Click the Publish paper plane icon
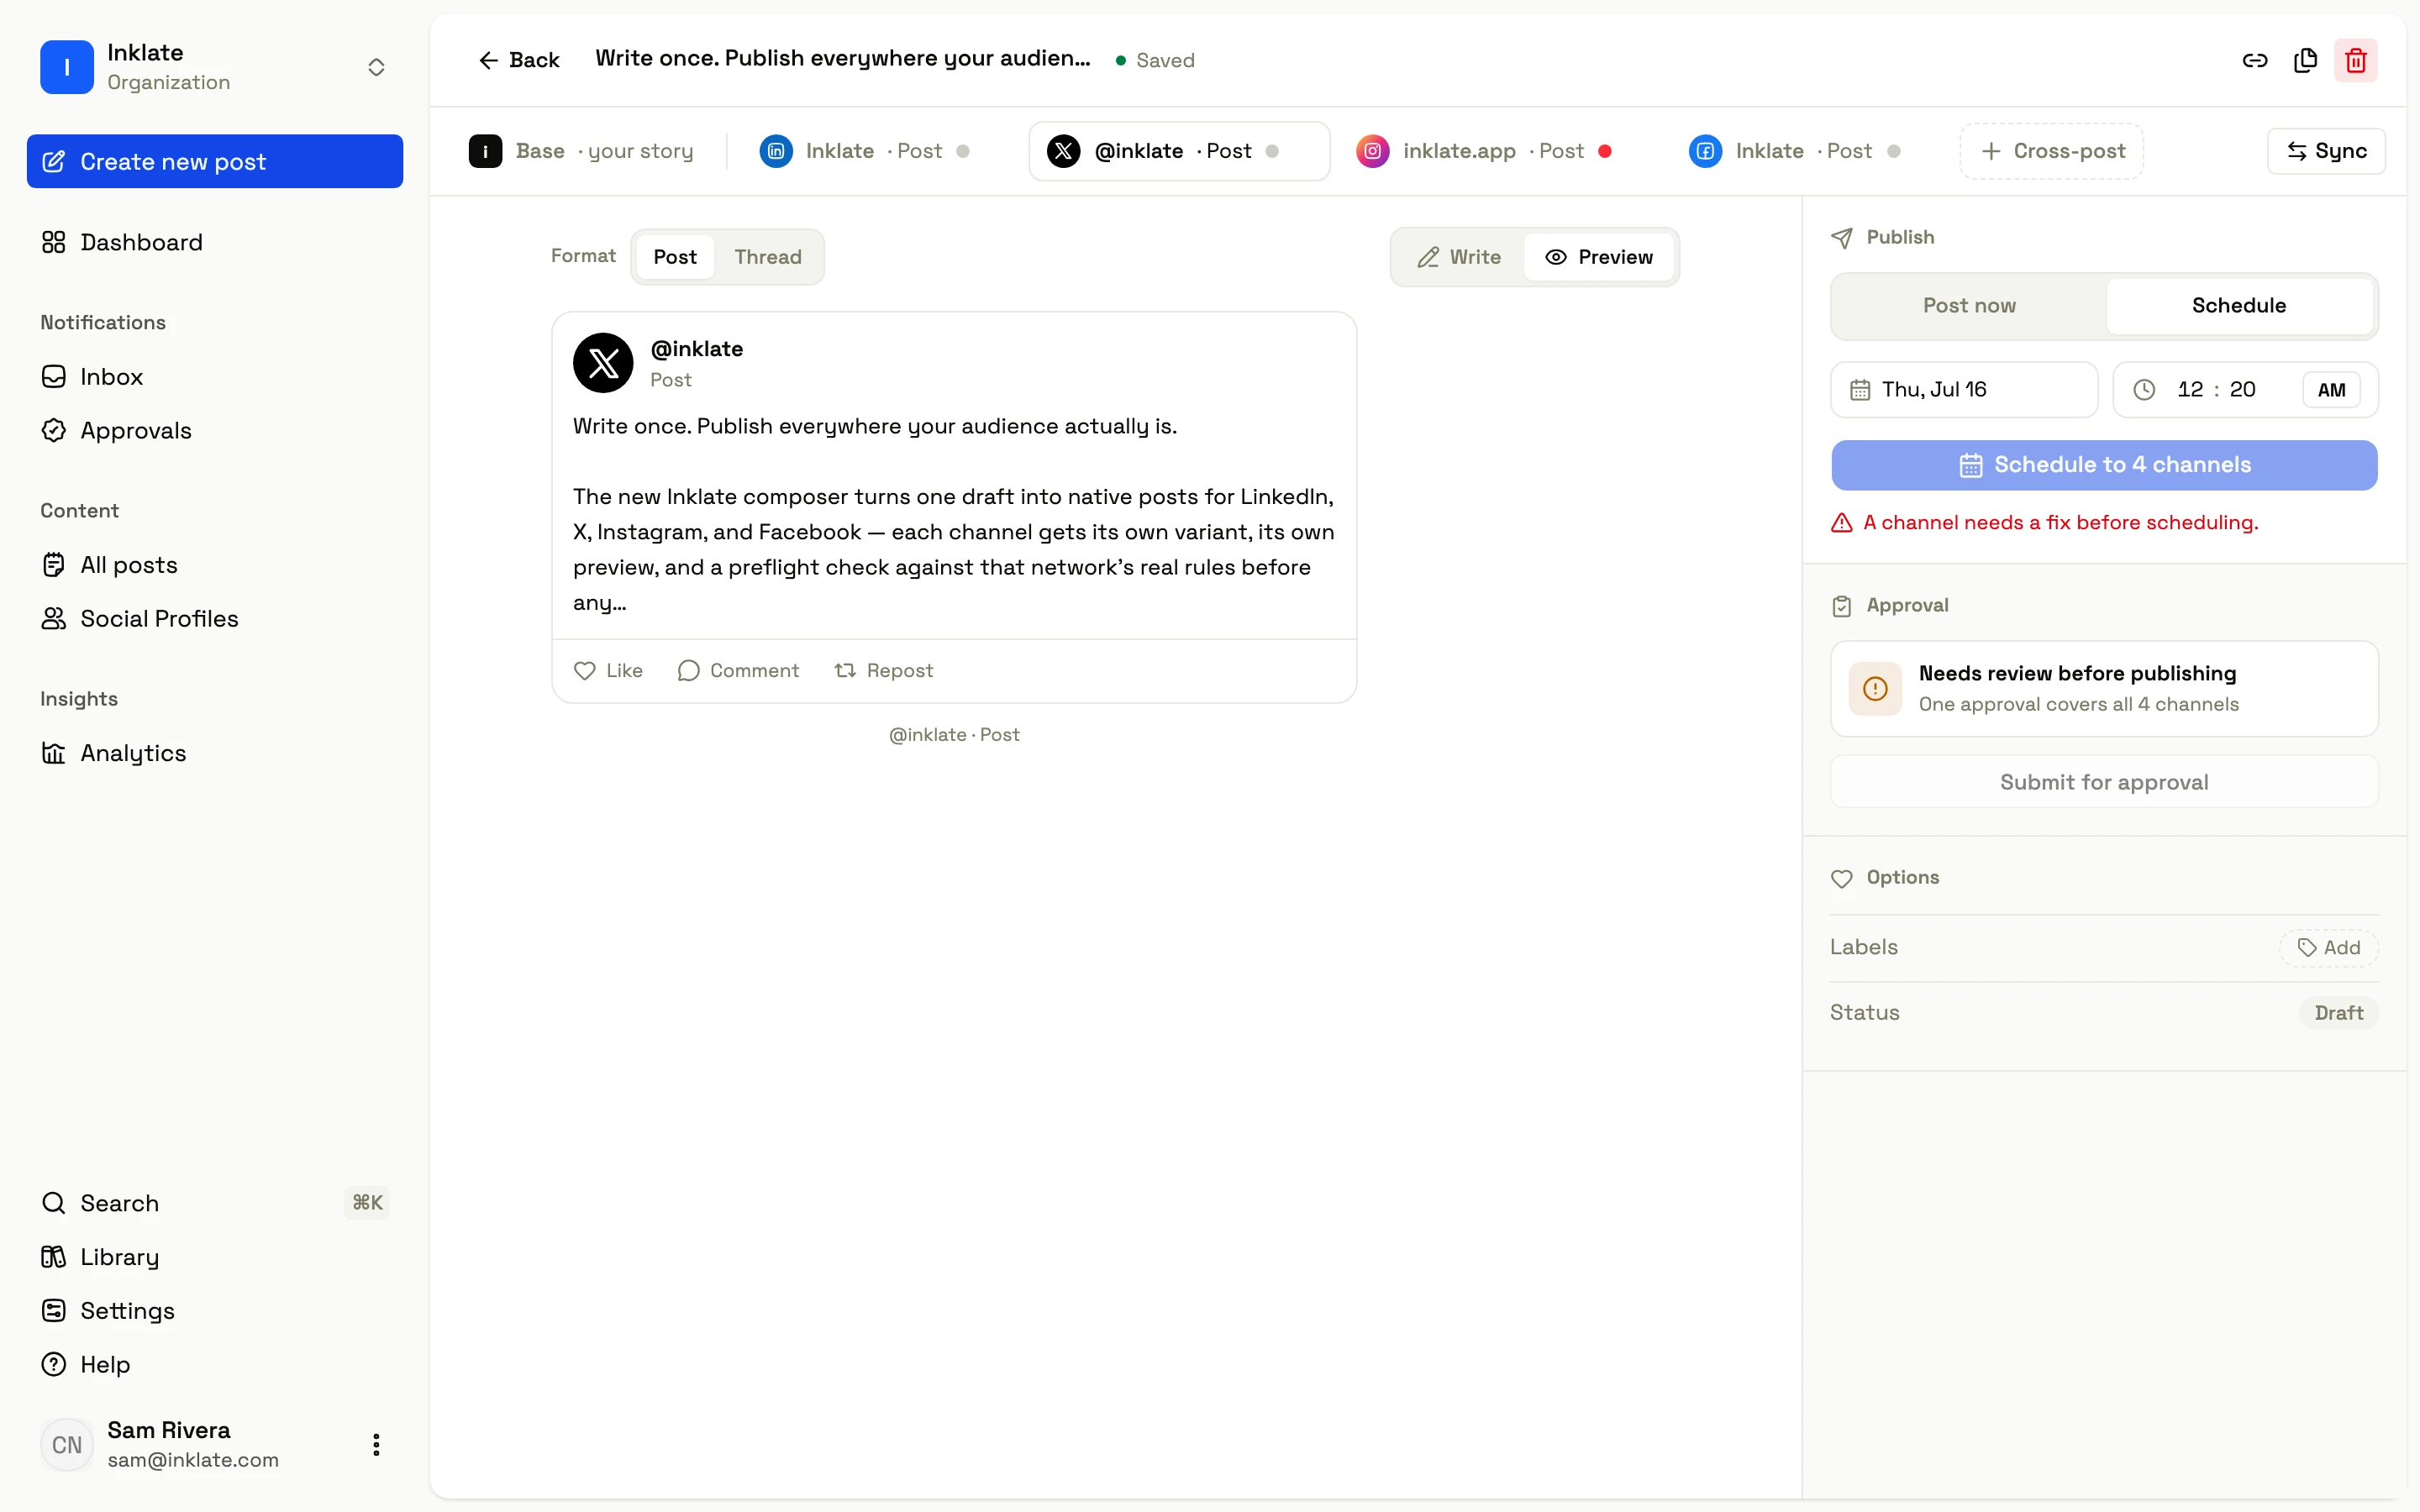Screen dimensions: 2420x1512 coord(1842,238)
